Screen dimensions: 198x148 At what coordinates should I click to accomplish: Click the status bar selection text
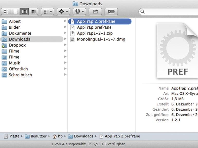click(88, 144)
